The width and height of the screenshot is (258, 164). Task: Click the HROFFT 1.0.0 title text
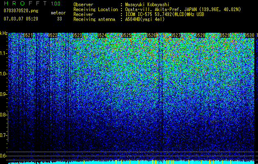[32, 3]
